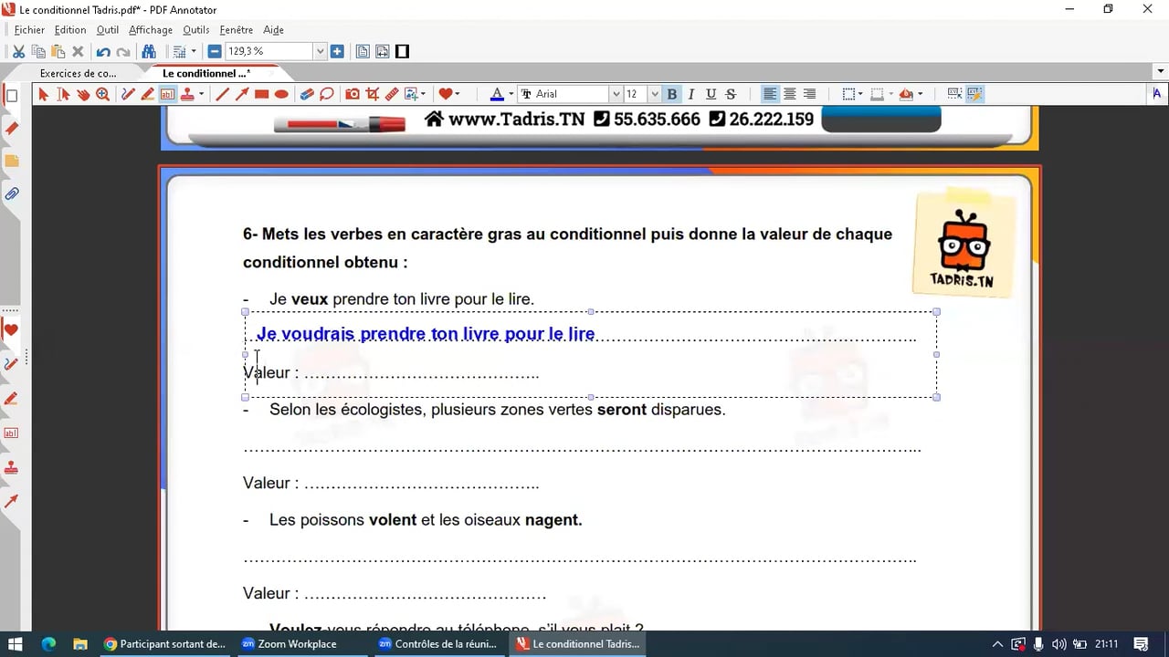This screenshot has height=657, width=1169.
Task: Click the Undo button
Action: tap(103, 52)
